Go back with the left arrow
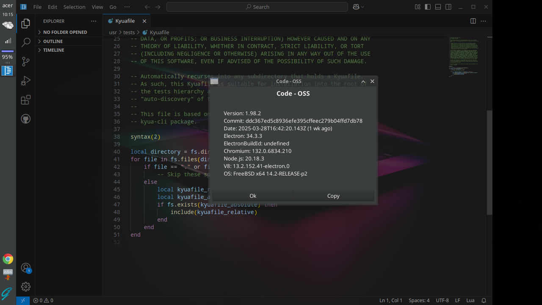 tap(147, 7)
